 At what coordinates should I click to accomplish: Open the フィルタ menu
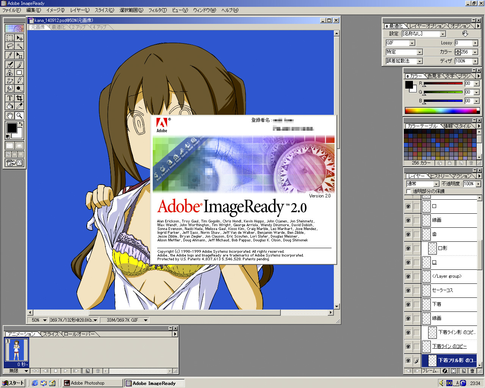pos(157,10)
